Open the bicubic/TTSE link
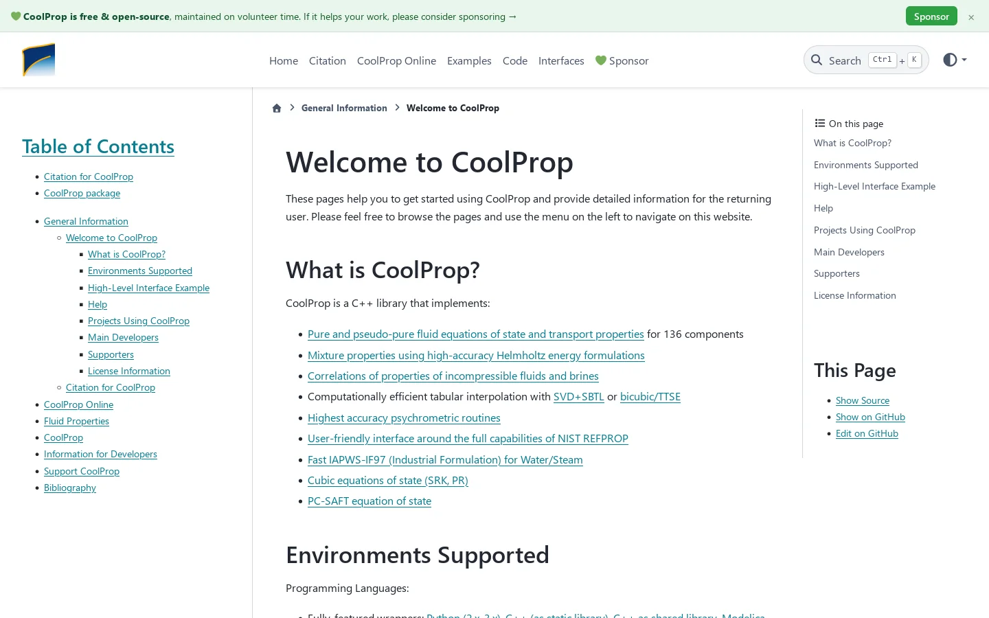This screenshot has height=618, width=989. coord(650,396)
